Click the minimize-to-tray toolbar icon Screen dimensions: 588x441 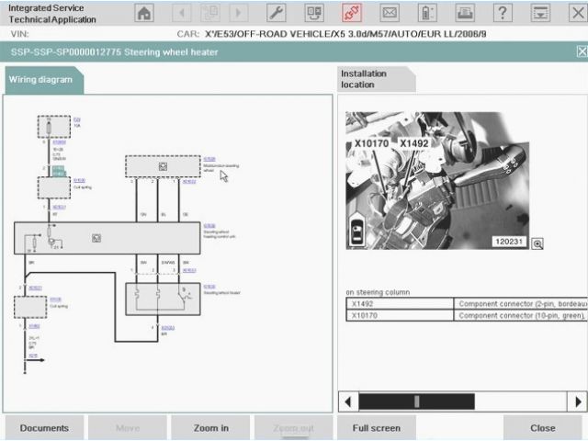(x=540, y=13)
